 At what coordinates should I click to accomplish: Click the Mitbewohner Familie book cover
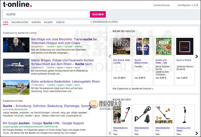click(x=143, y=46)
